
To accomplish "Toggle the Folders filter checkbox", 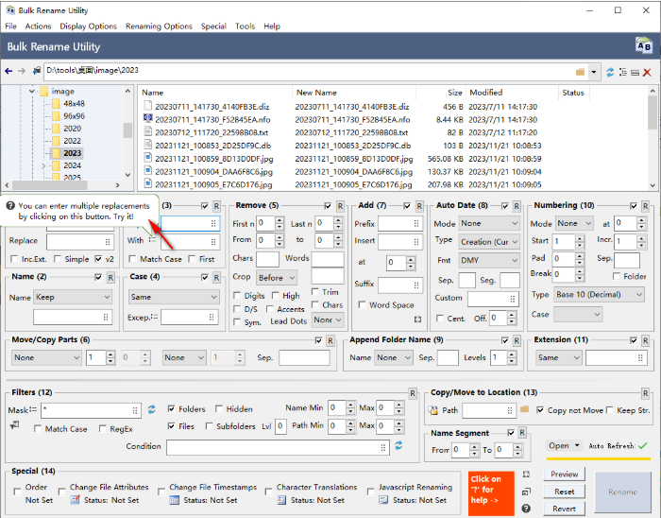I will [171, 408].
